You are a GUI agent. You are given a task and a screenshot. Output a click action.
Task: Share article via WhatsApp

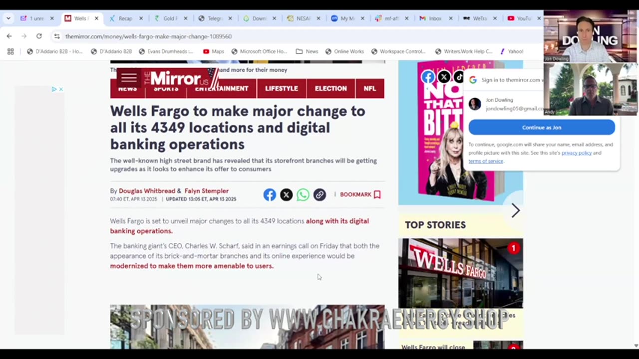coord(303,194)
